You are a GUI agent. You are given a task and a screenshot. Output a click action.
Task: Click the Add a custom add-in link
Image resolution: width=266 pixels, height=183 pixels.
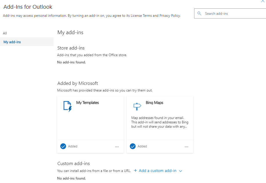pos(158,171)
